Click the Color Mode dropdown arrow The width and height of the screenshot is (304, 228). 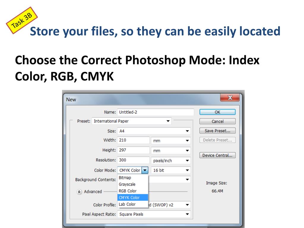145,170
